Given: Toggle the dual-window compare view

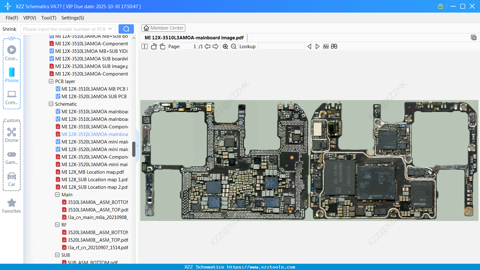Looking at the screenshot, I should click(334, 46).
